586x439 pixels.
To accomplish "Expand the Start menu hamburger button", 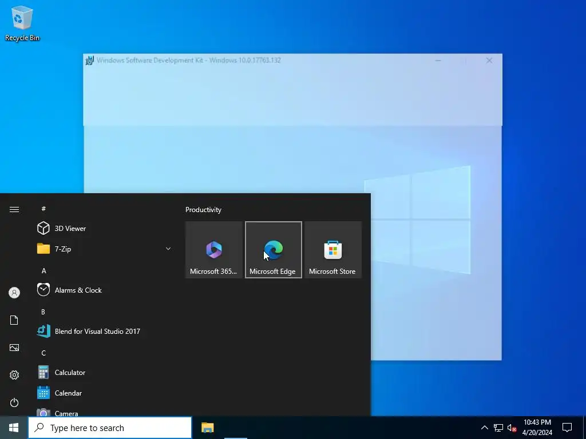I will coord(14,209).
